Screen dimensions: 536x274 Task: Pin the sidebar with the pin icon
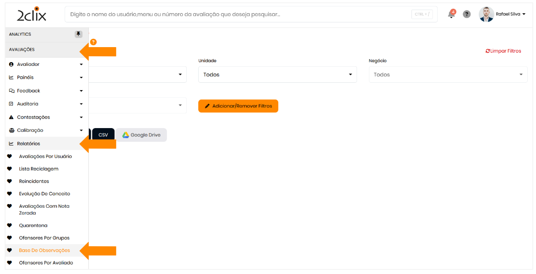pyautogui.click(x=78, y=34)
